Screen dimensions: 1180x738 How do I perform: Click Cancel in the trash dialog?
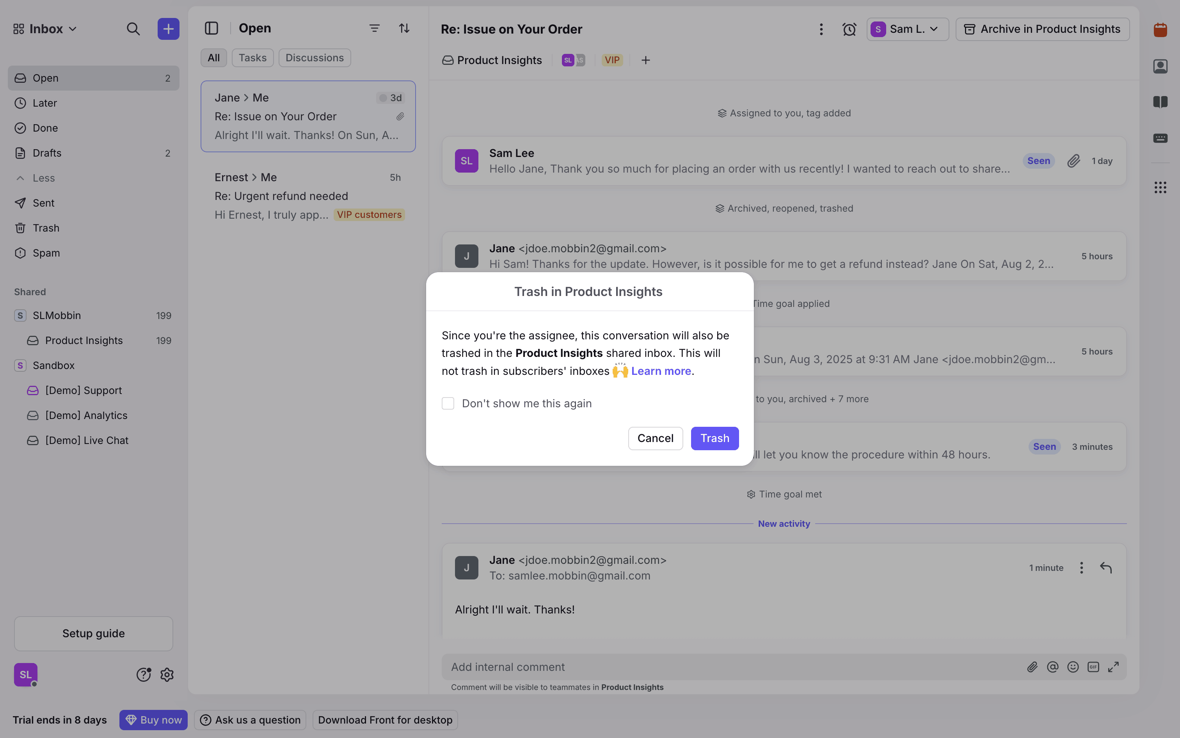tap(655, 438)
